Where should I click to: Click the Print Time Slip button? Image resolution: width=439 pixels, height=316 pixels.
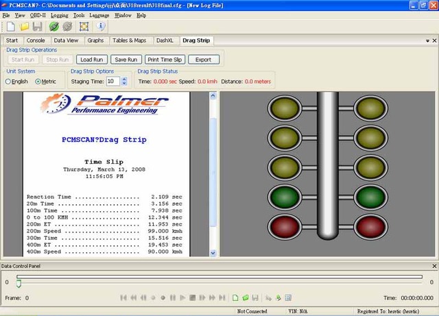click(165, 60)
